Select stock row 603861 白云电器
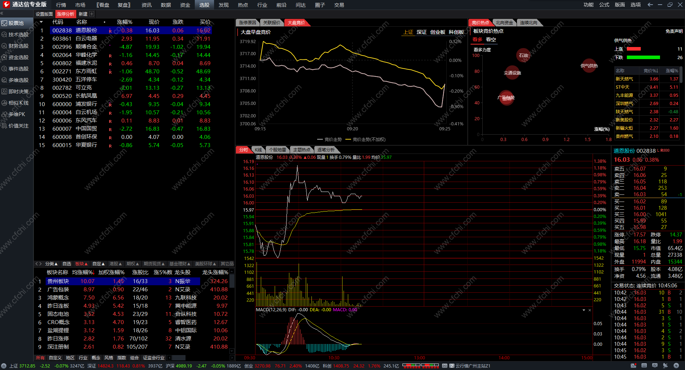The image size is (685, 370). [x=123, y=39]
